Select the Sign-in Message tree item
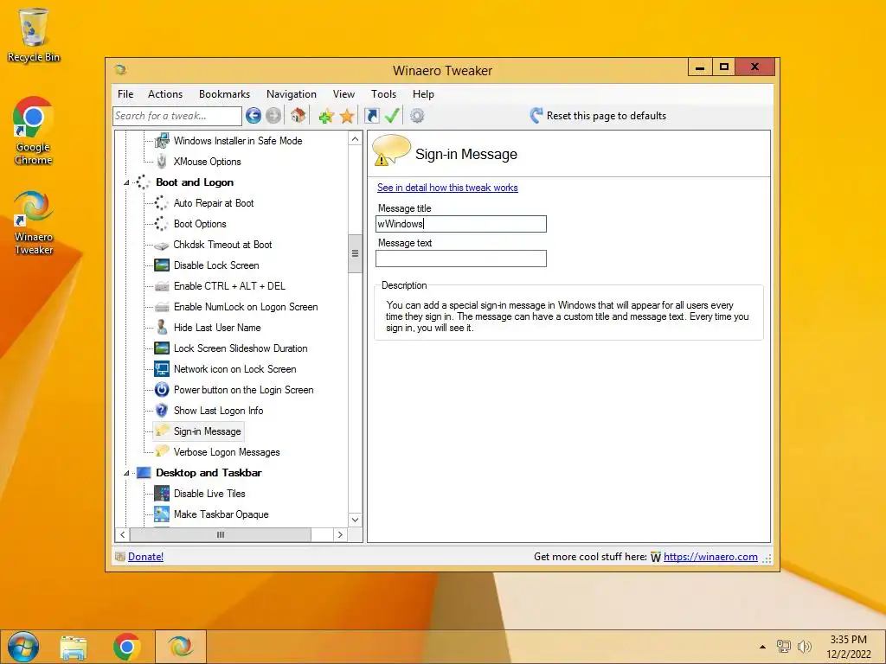 [x=208, y=431]
